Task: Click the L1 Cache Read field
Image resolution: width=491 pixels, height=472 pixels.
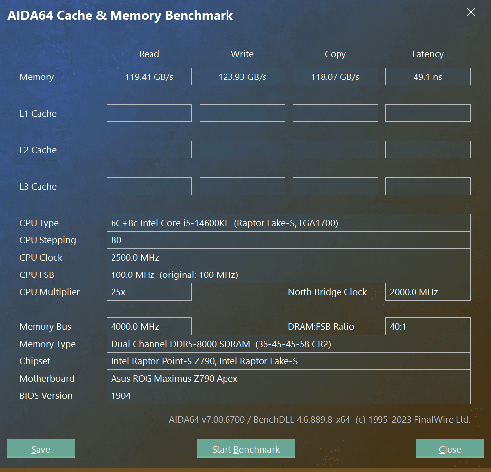Action: (x=149, y=113)
